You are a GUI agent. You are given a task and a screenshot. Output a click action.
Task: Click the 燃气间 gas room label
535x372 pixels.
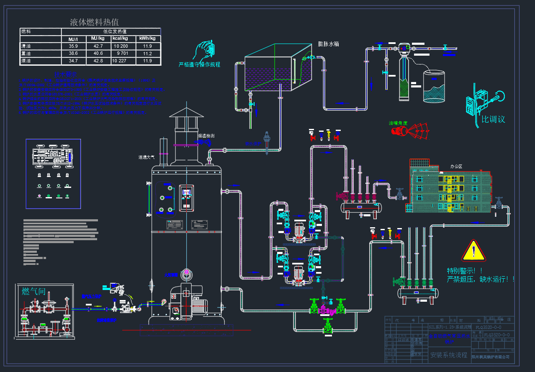click(x=34, y=291)
